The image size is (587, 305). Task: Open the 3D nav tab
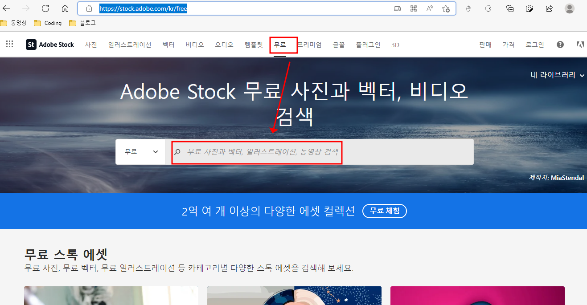[395, 45]
